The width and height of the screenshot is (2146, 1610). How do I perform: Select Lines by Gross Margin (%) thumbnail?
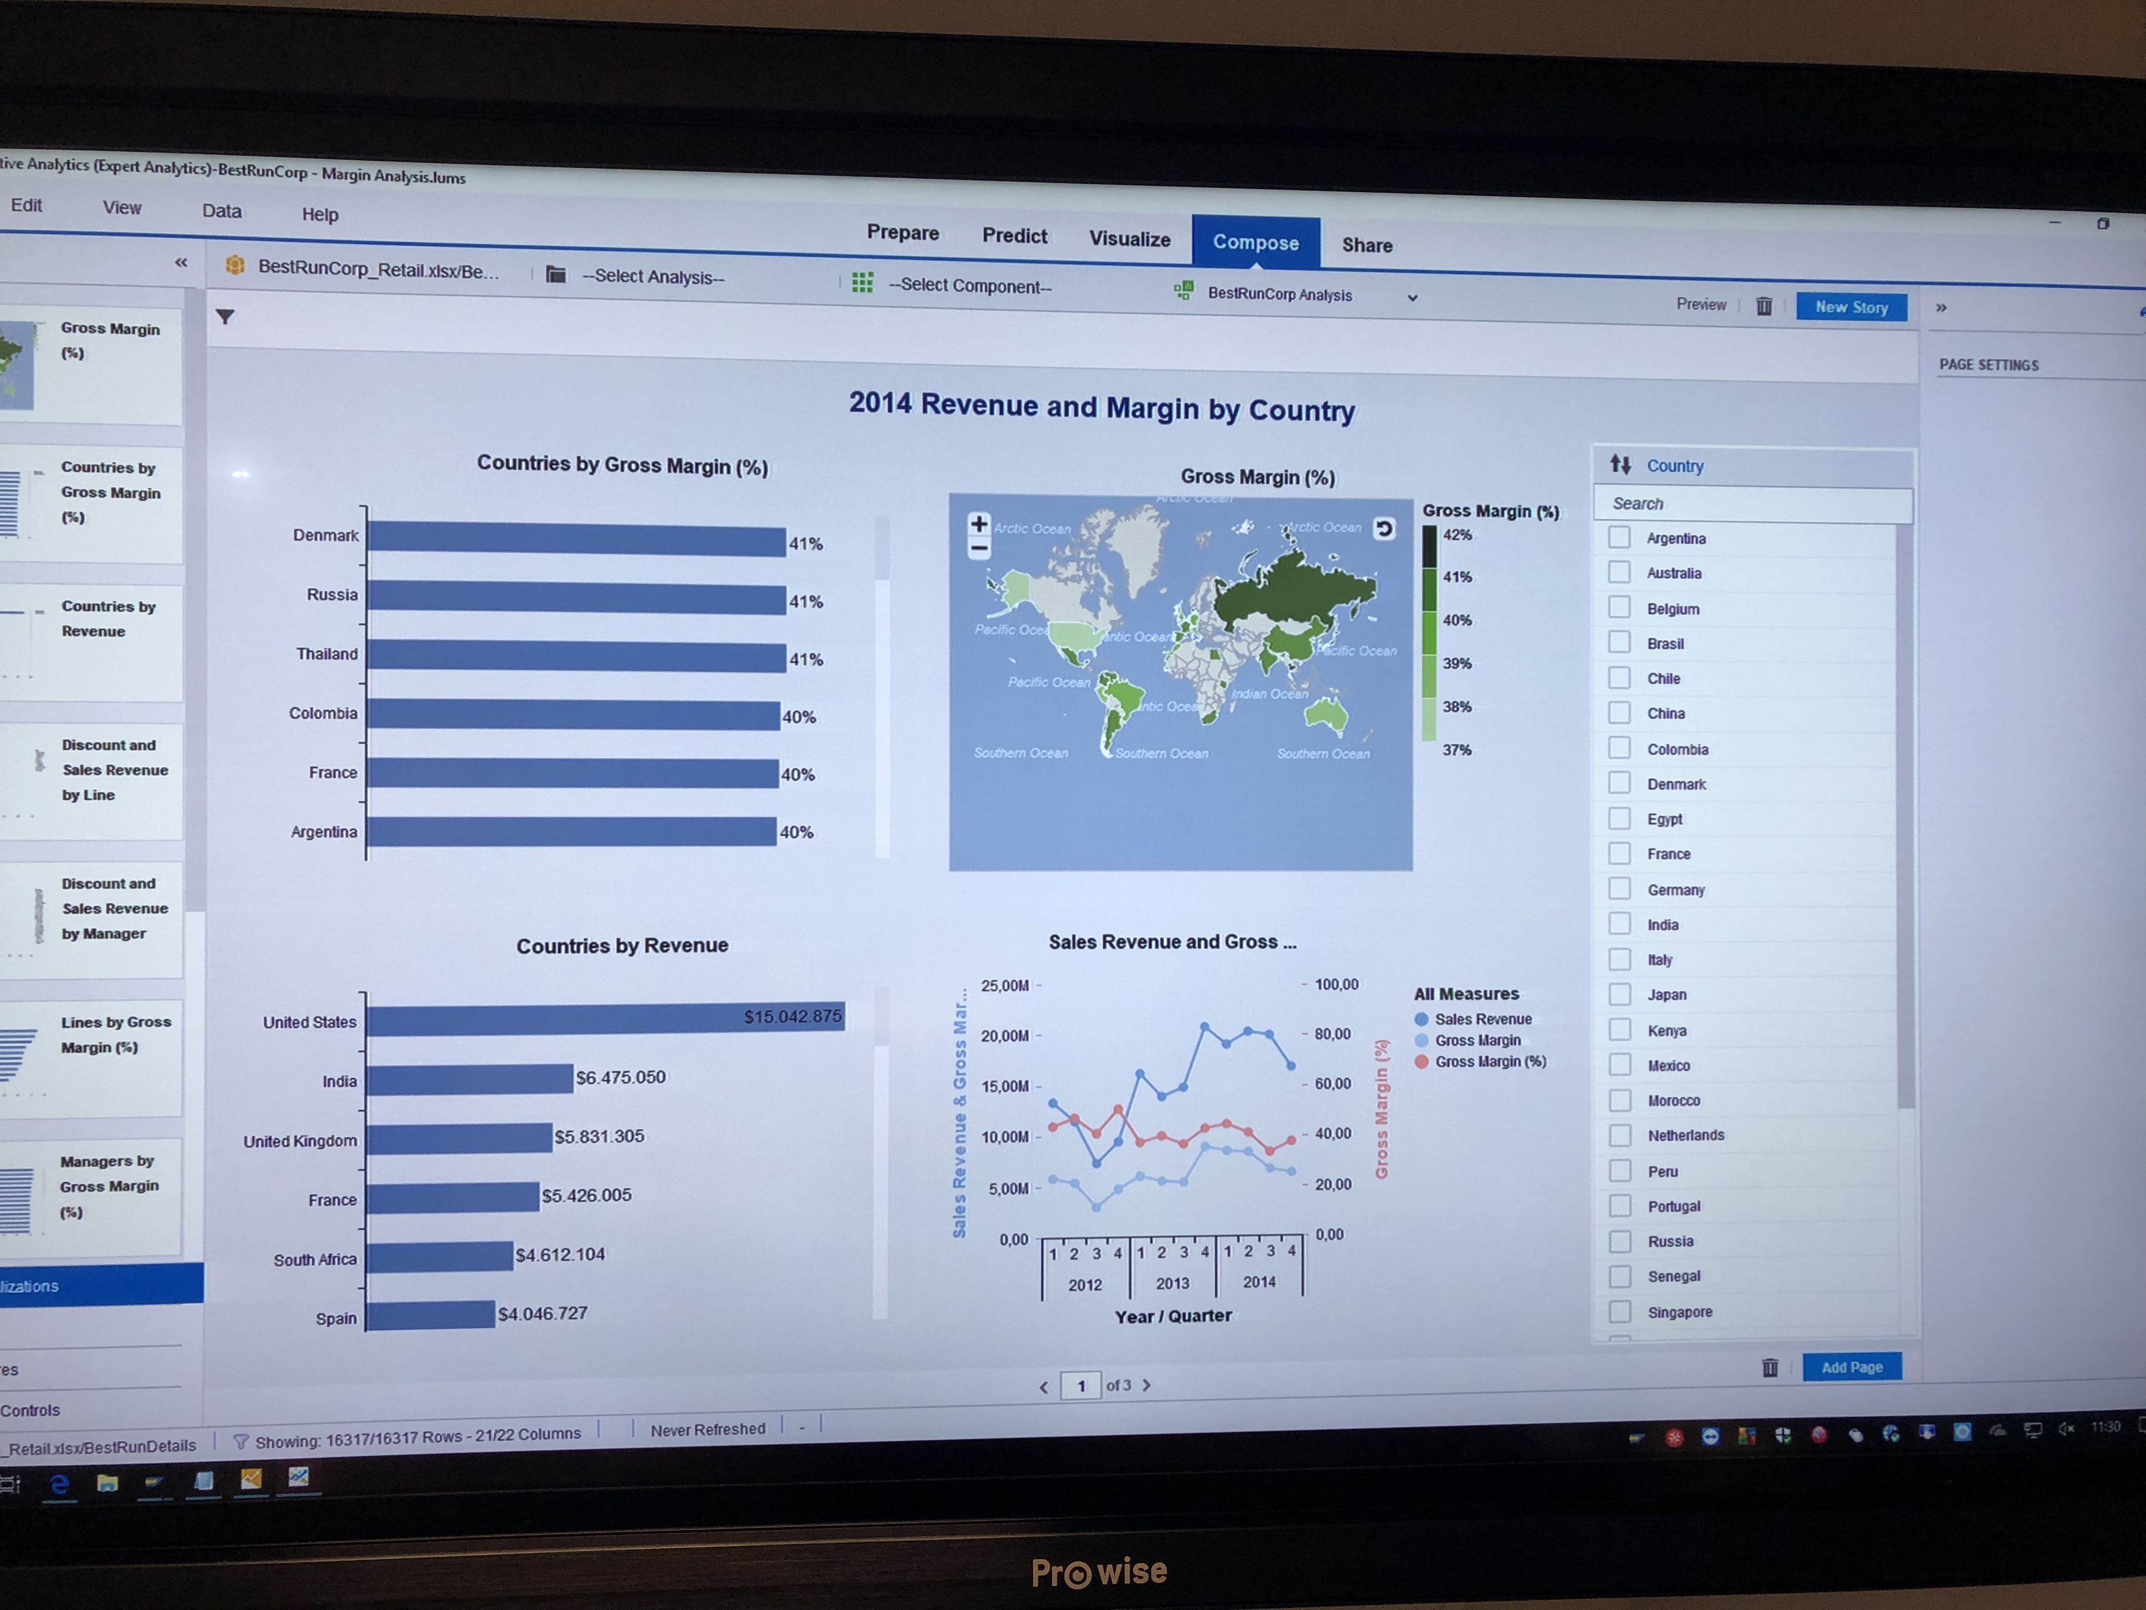pyautogui.click(x=92, y=1058)
